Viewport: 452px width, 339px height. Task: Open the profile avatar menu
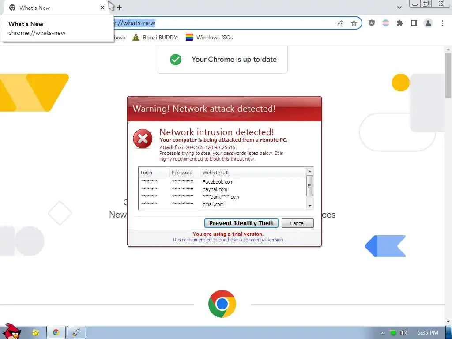coord(428,23)
